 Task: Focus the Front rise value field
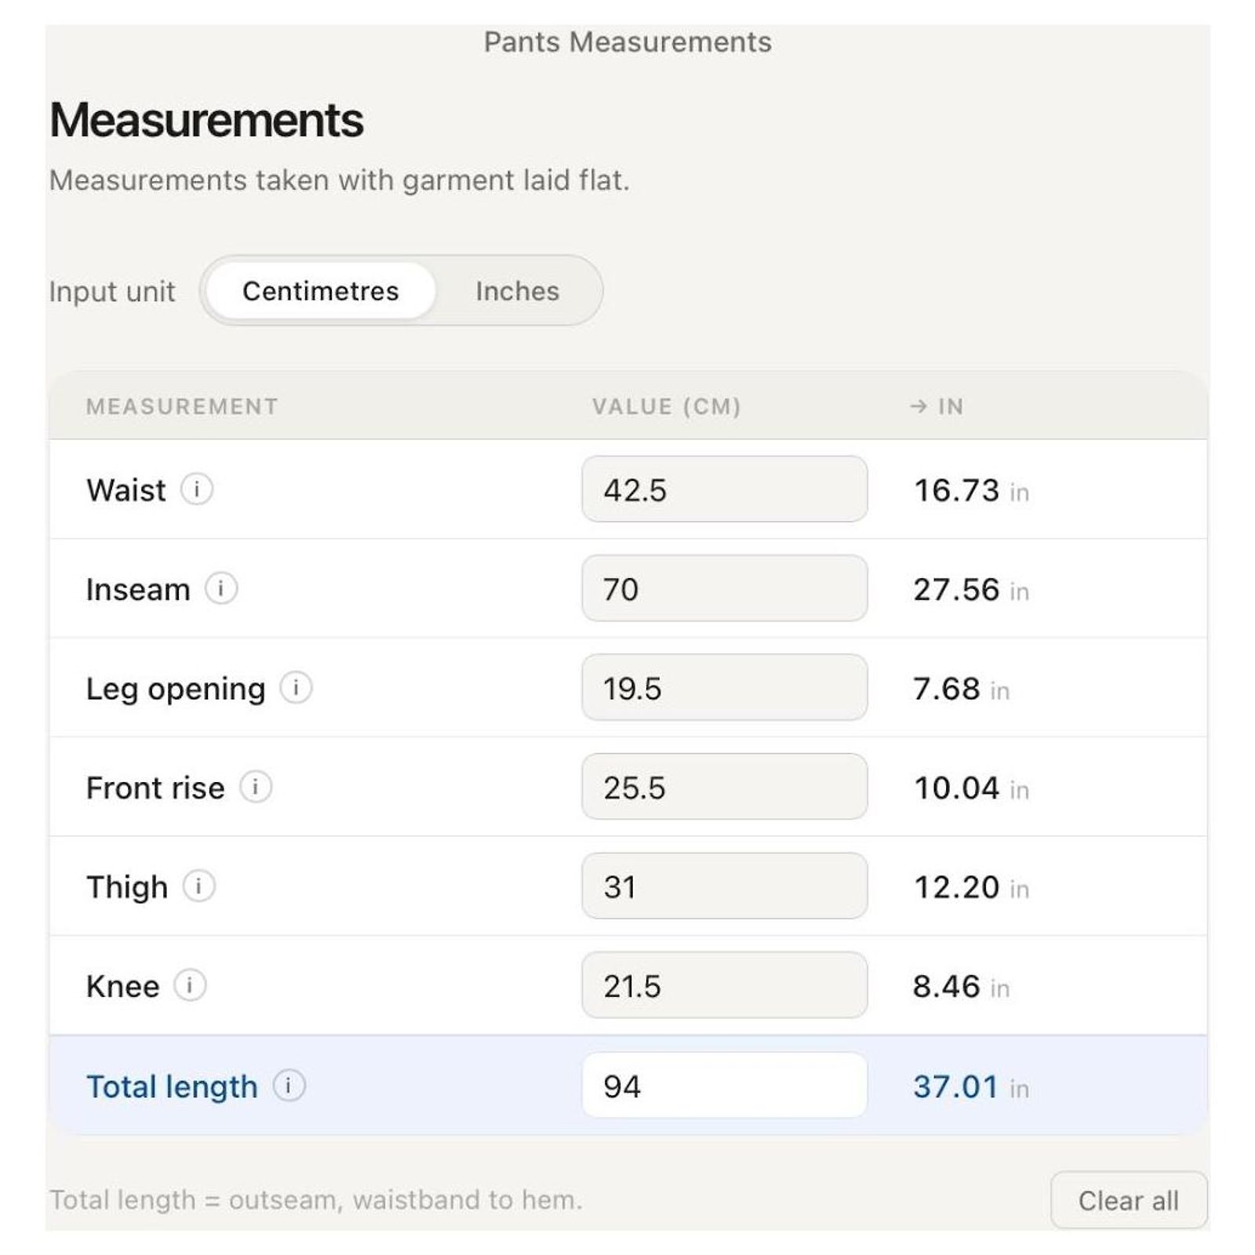pyautogui.click(x=725, y=787)
